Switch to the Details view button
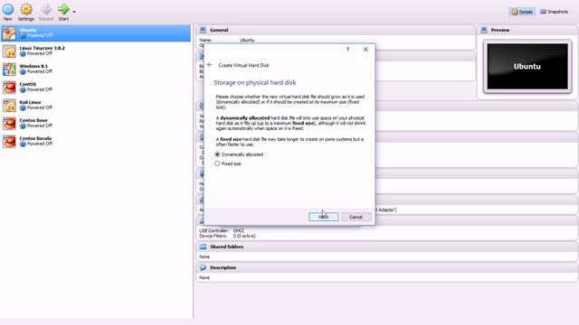This screenshot has height=325, width=579. point(522,12)
